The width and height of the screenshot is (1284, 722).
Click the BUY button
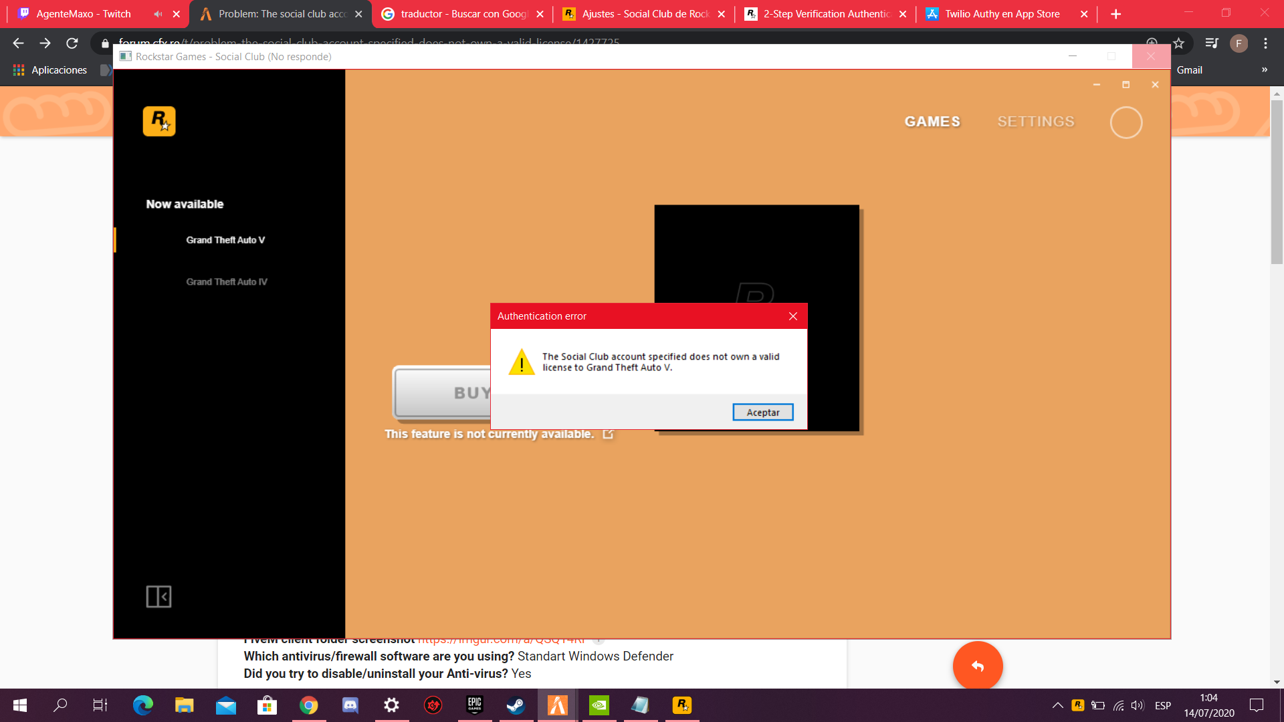(x=443, y=393)
